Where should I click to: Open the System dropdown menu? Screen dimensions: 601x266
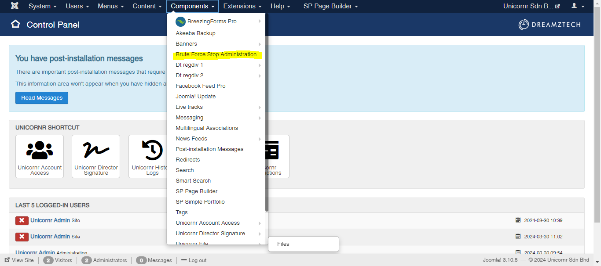(x=43, y=6)
